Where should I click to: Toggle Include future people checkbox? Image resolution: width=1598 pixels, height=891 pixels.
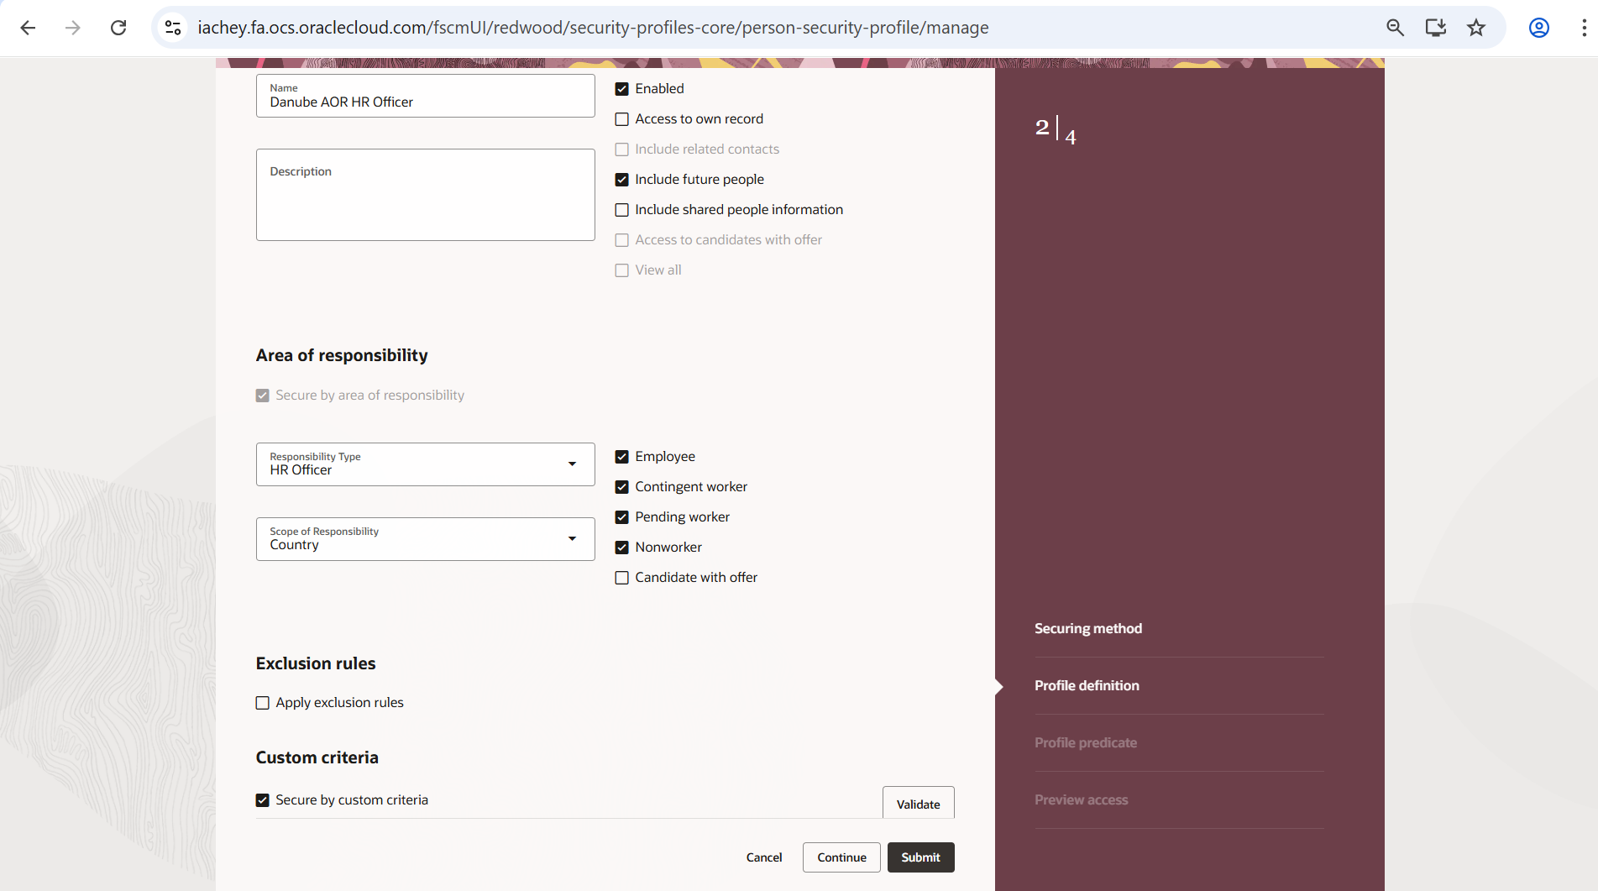621,180
